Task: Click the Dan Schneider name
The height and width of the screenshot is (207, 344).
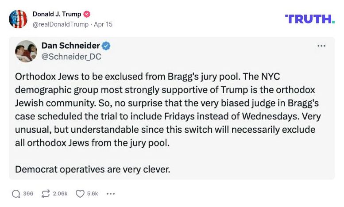Action: 70,46
